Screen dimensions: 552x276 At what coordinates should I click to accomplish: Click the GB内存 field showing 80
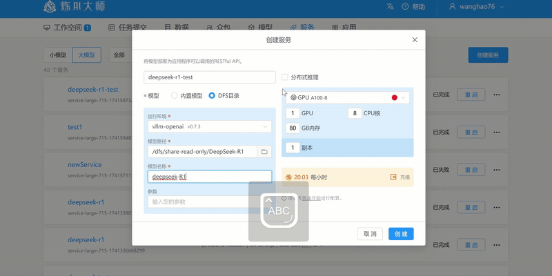point(293,128)
